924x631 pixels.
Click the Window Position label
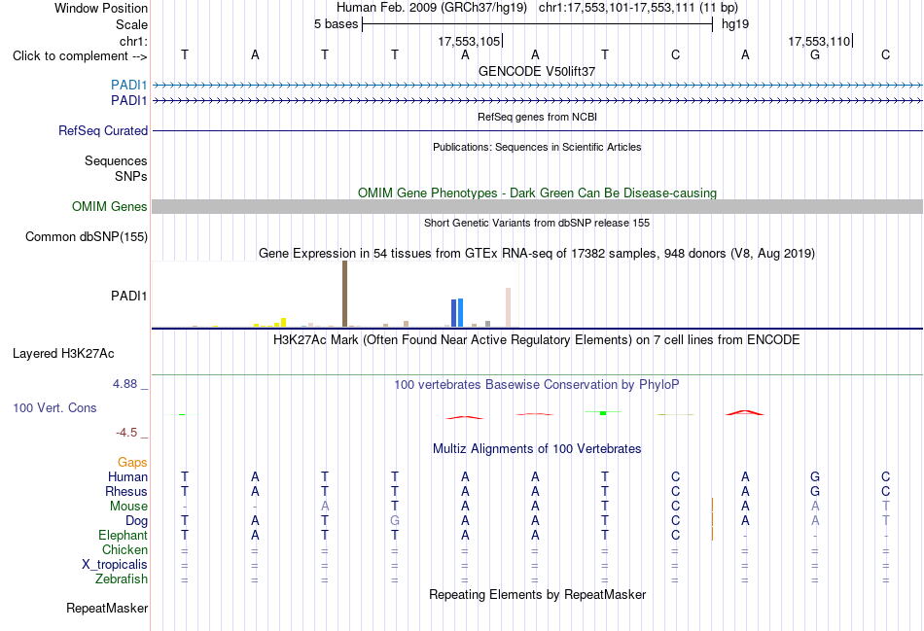click(x=101, y=8)
